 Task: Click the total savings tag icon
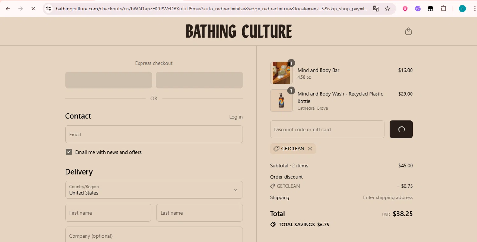point(273,225)
